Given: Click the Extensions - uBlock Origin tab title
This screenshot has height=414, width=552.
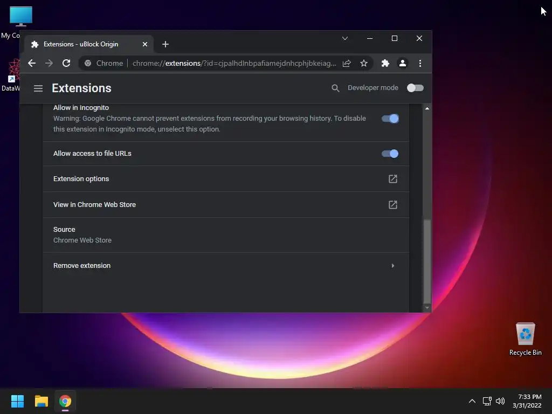Looking at the screenshot, I should pyautogui.click(x=81, y=44).
